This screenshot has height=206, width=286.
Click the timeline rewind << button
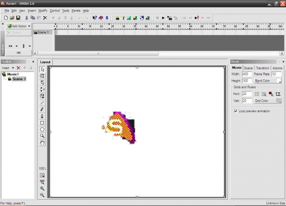click(x=19, y=53)
